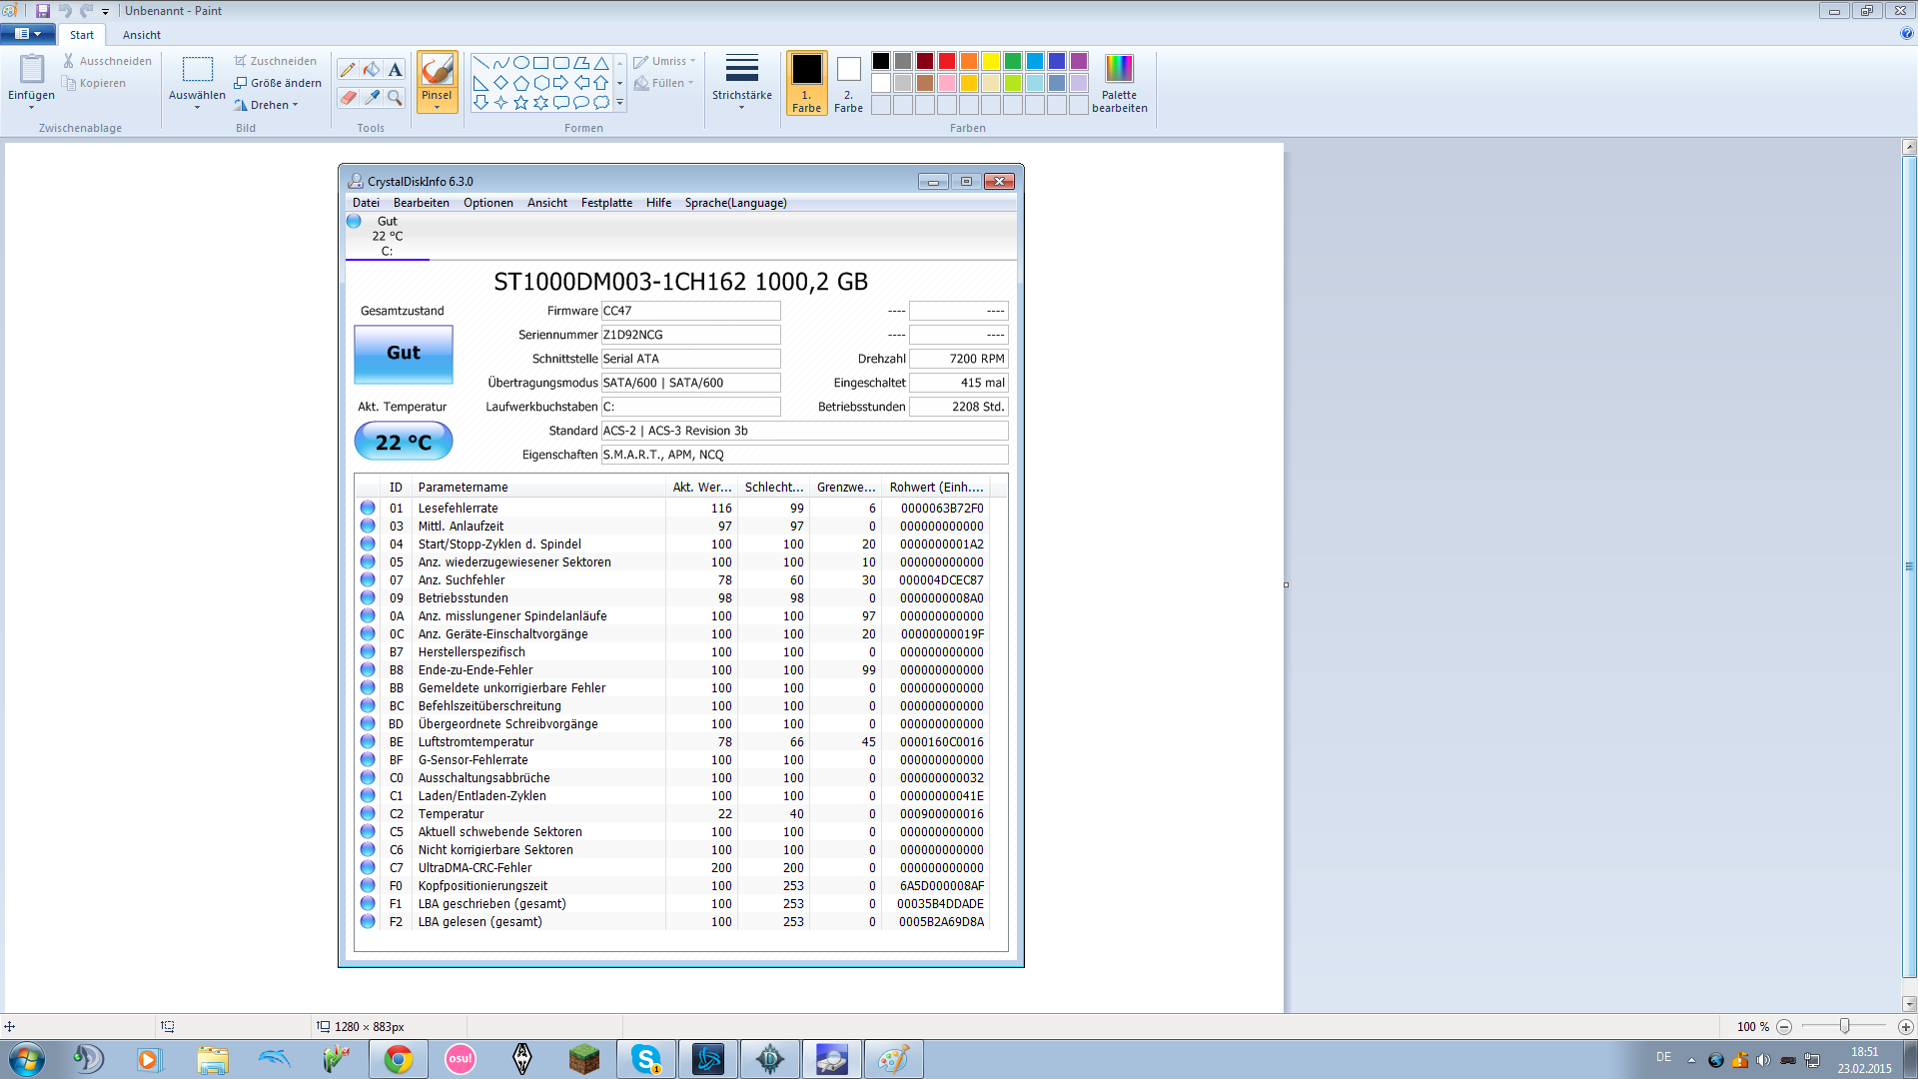Activate the 2. Farbe color slot
This screenshot has width=1918, height=1079.
848,83
